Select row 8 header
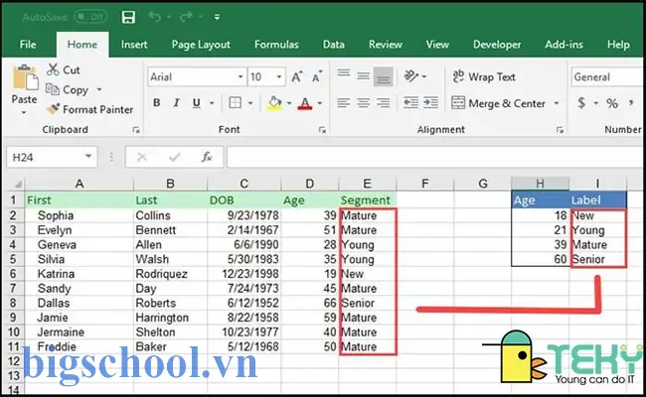The height and width of the screenshot is (397, 646). click(13, 303)
